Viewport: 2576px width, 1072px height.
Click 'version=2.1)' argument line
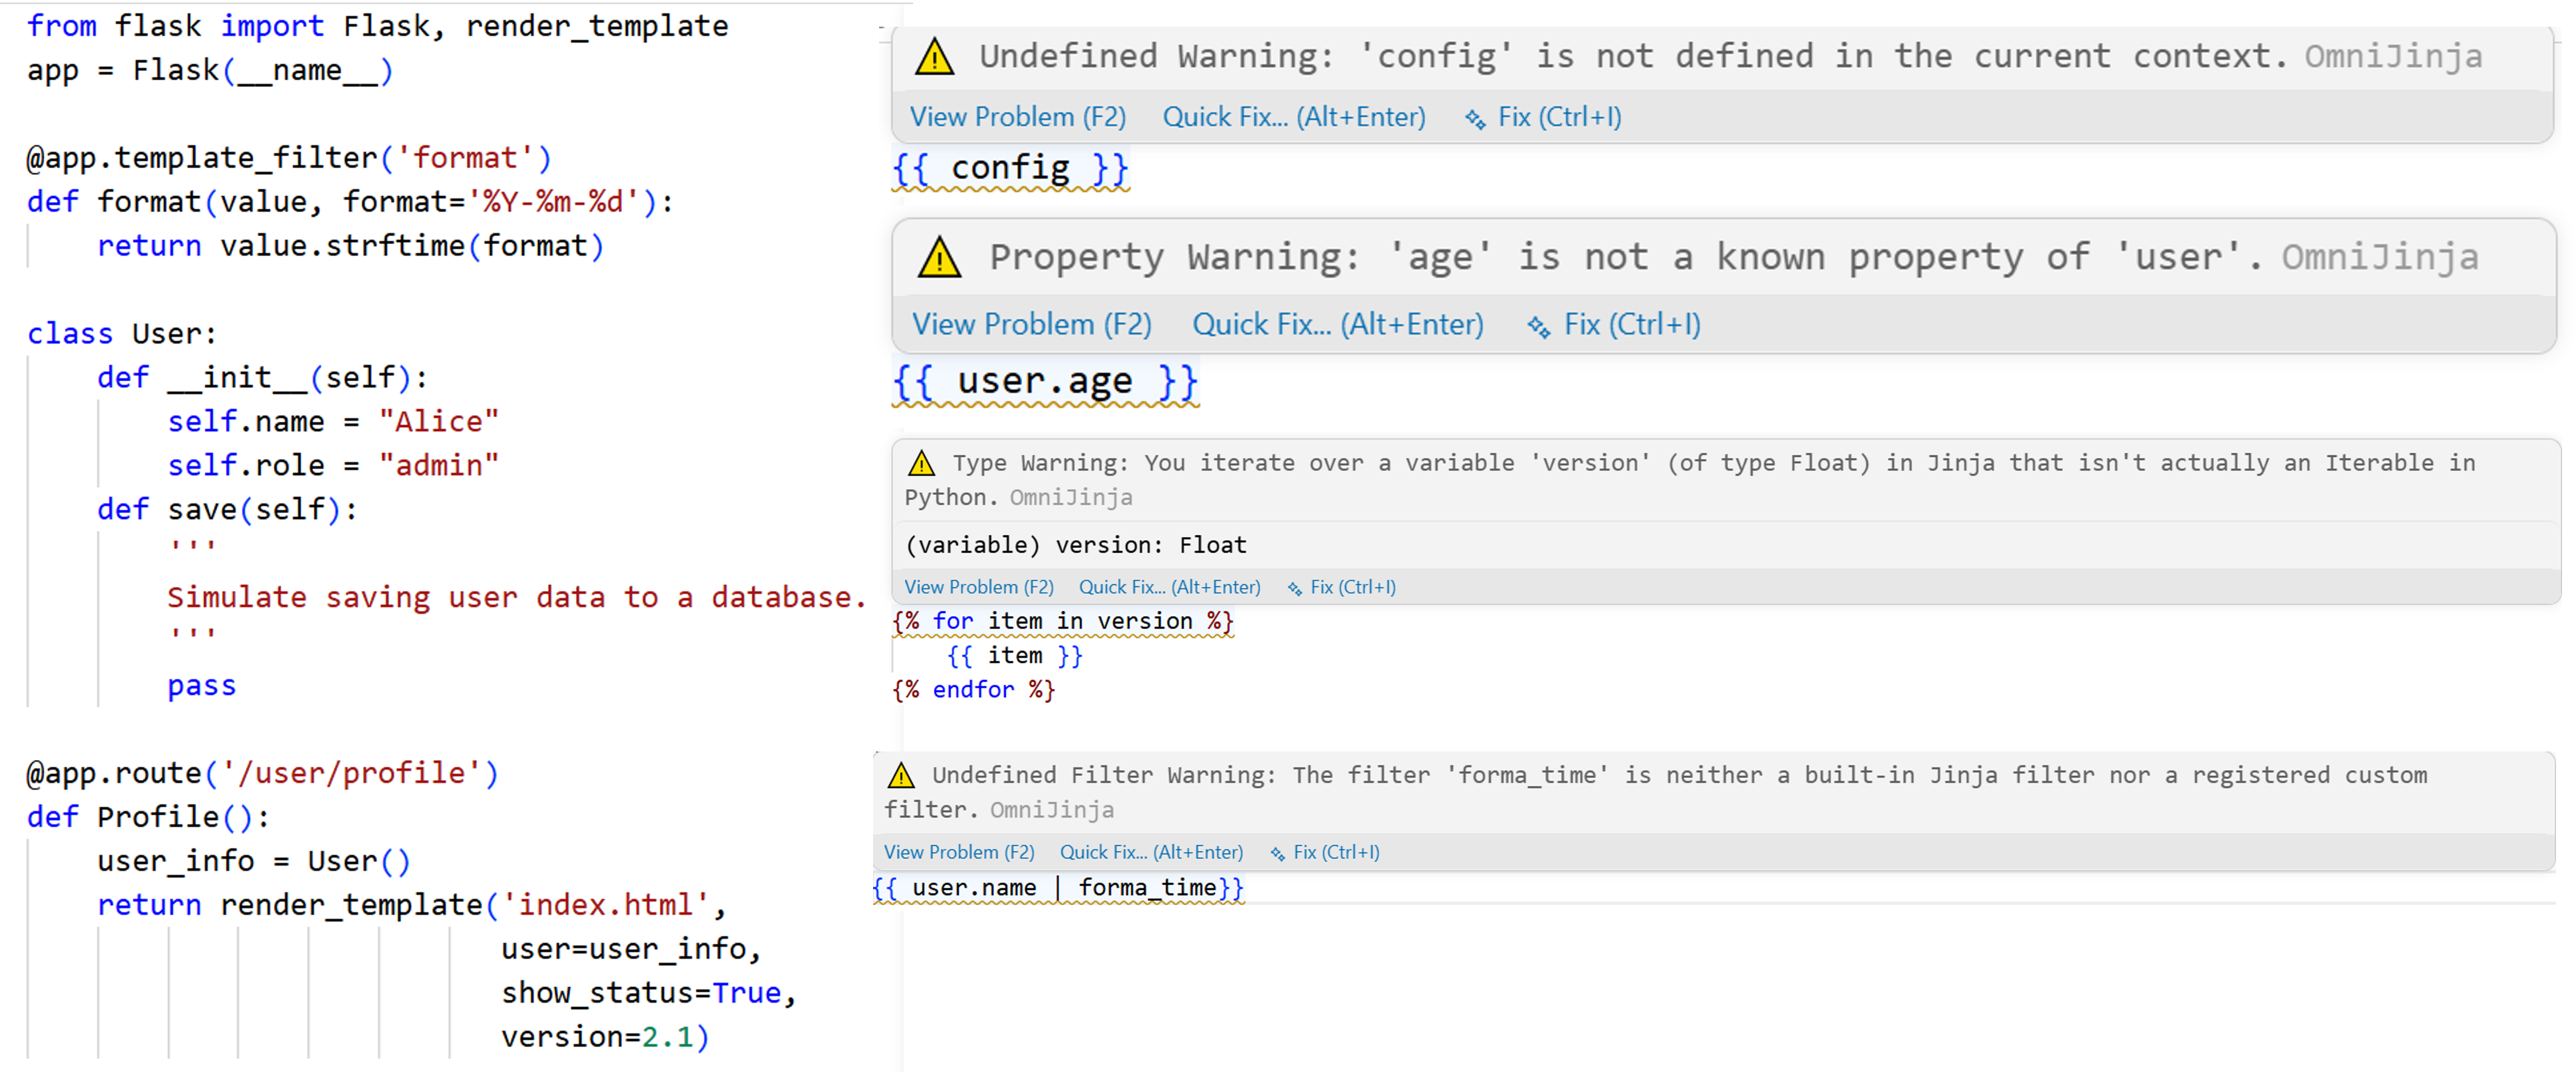pos(605,1037)
